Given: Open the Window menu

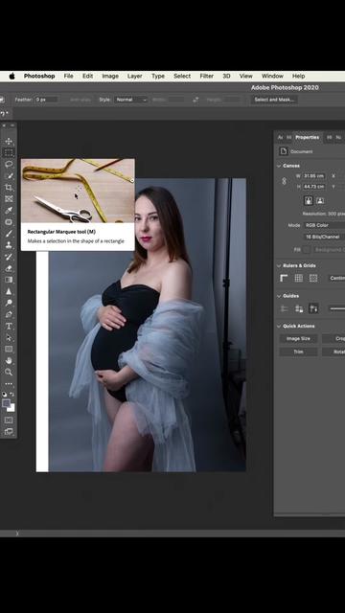Looking at the screenshot, I should [272, 76].
